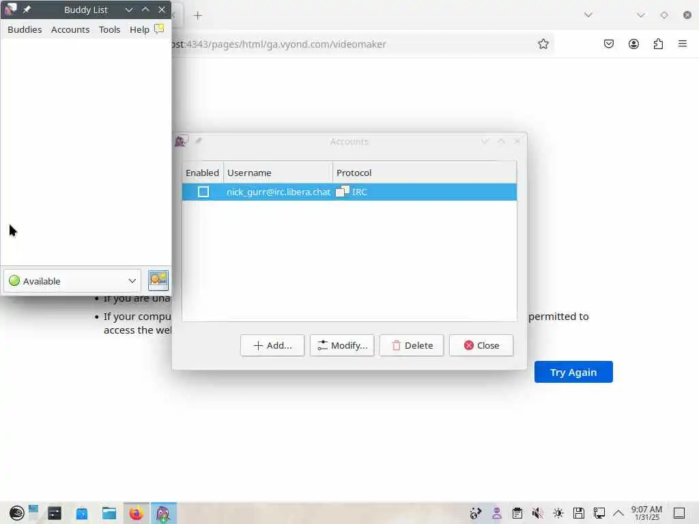Click the browser address bar URL
The width and height of the screenshot is (699, 524).
279,44
